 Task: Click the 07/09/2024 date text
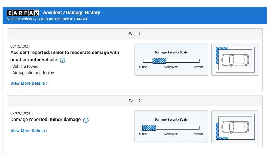pos(20,113)
